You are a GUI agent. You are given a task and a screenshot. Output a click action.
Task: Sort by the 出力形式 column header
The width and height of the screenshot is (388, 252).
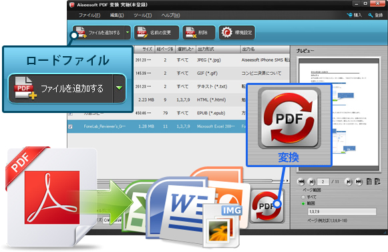[218, 49]
